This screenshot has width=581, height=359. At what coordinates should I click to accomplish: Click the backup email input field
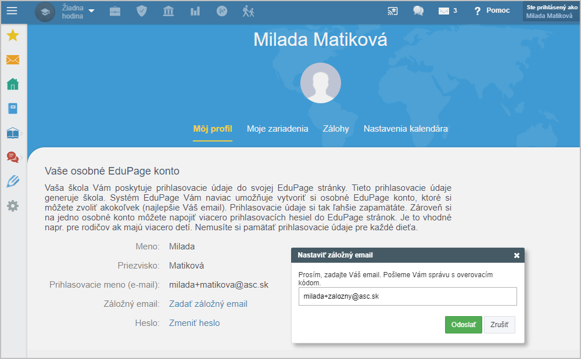coord(408,296)
